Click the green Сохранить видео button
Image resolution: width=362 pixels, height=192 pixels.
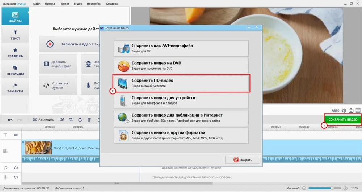tap(342, 119)
